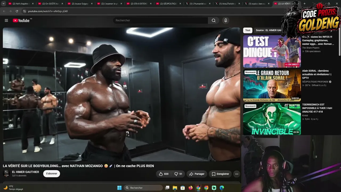Open the three-dot more actions menu
341x192 pixels.
pos(237,174)
